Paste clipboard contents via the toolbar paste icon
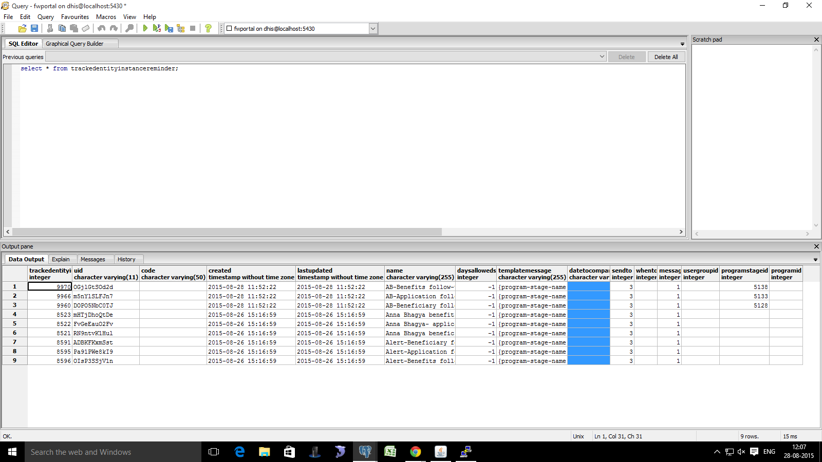 74,29
